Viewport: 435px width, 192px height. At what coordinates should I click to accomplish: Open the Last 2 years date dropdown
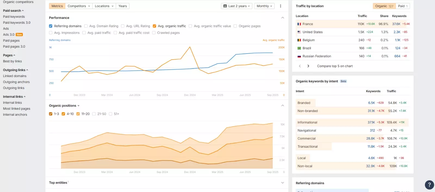[x=237, y=6]
